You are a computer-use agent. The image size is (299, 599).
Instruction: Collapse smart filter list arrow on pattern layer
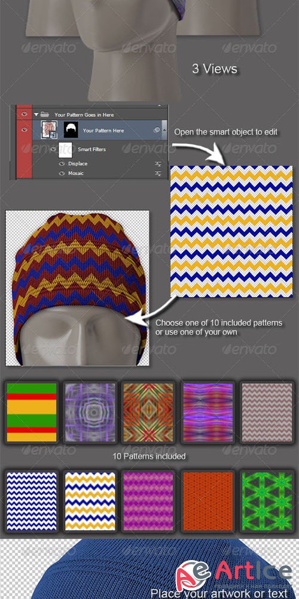164,130
